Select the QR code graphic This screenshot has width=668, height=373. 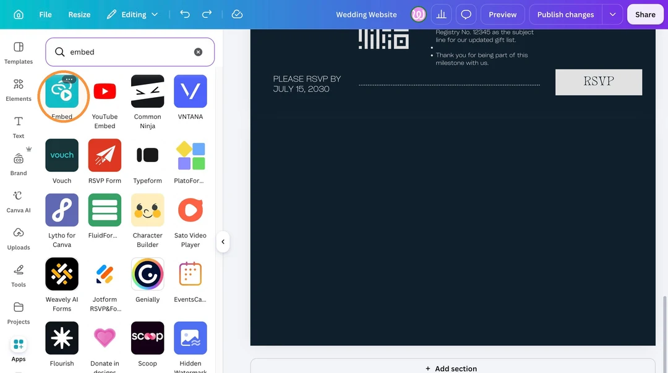tap(383, 39)
